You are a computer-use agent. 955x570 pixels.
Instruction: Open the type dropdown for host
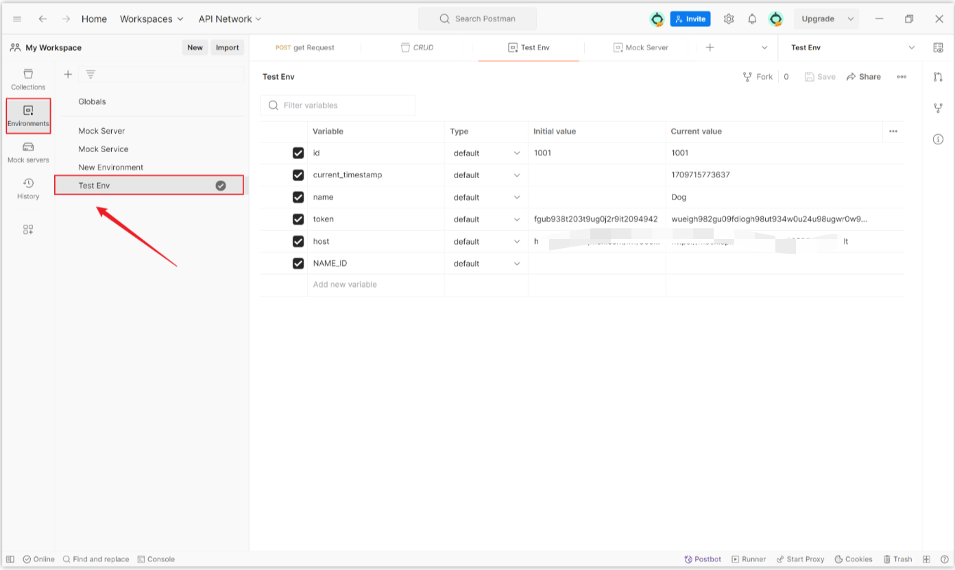click(x=486, y=241)
